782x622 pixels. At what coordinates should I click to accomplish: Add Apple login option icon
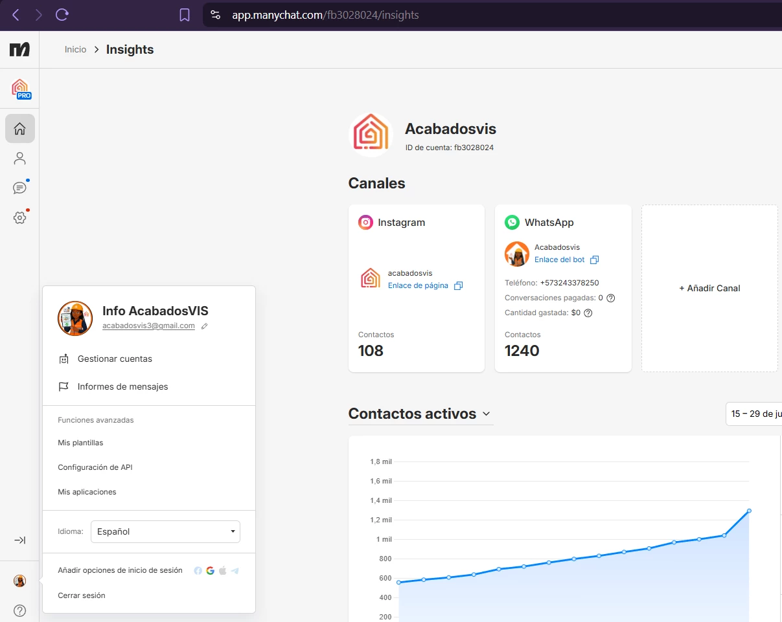click(222, 571)
